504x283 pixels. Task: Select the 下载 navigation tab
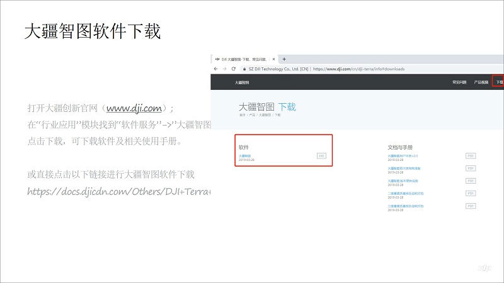(x=499, y=82)
